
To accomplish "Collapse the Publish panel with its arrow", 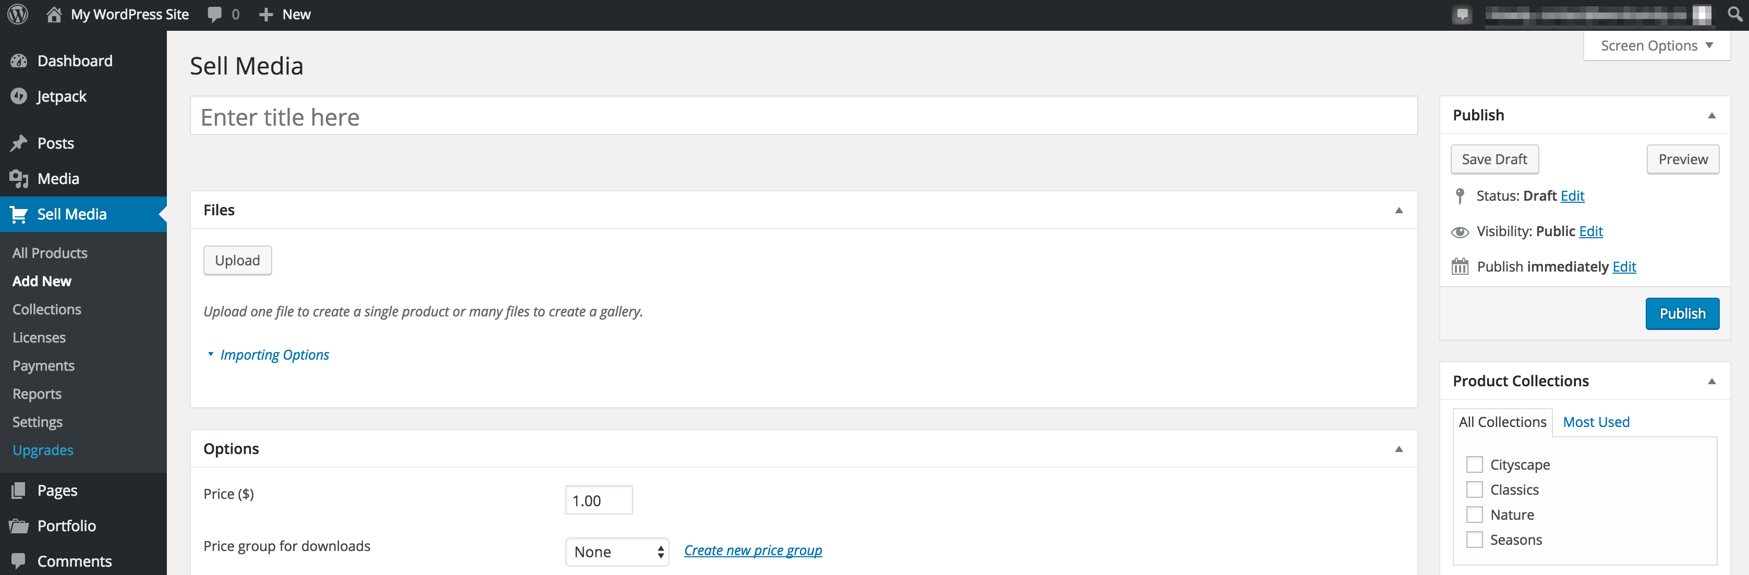I will coord(1711,115).
